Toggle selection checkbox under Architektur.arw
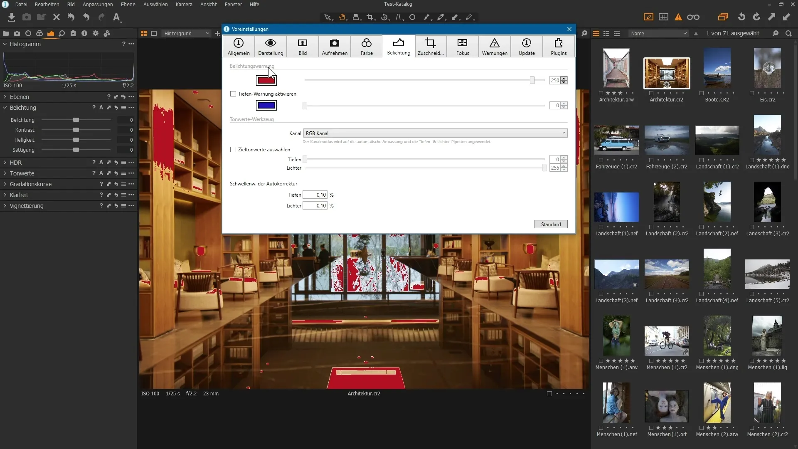Viewport: 798px width, 449px height. point(601,93)
